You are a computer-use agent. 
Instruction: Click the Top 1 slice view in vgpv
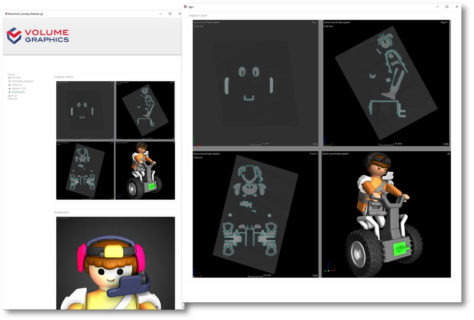click(x=256, y=83)
